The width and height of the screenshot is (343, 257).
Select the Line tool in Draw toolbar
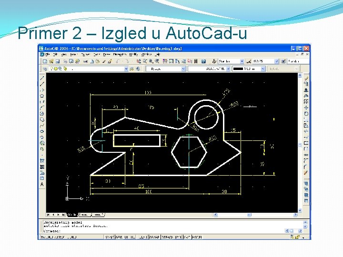[x=42, y=78]
